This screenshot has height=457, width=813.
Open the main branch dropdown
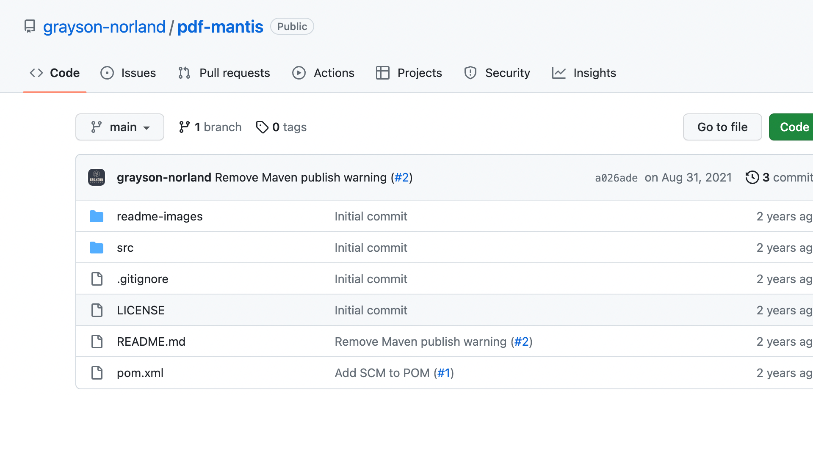click(x=120, y=127)
